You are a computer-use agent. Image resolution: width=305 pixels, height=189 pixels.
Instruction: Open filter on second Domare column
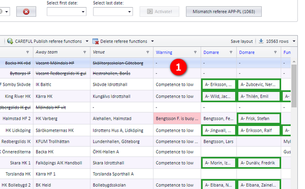click(x=275, y=52)
